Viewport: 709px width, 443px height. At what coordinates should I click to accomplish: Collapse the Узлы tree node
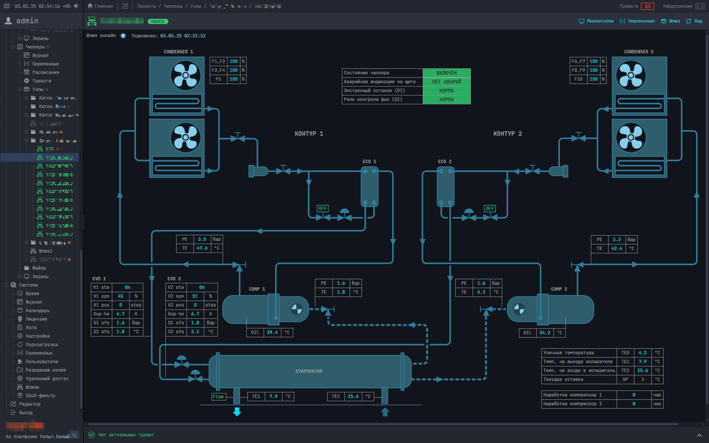pyautogui.click(x=20, y=89)
